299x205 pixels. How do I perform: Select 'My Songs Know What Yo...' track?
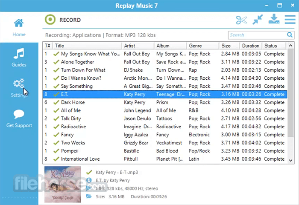(x=165, y=54)
